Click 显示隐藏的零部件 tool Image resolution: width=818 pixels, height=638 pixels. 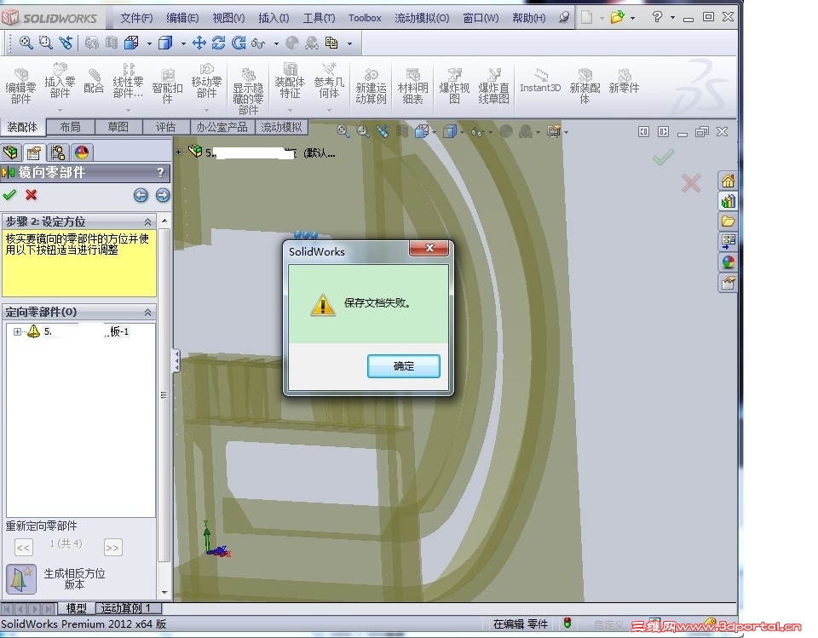248,91
